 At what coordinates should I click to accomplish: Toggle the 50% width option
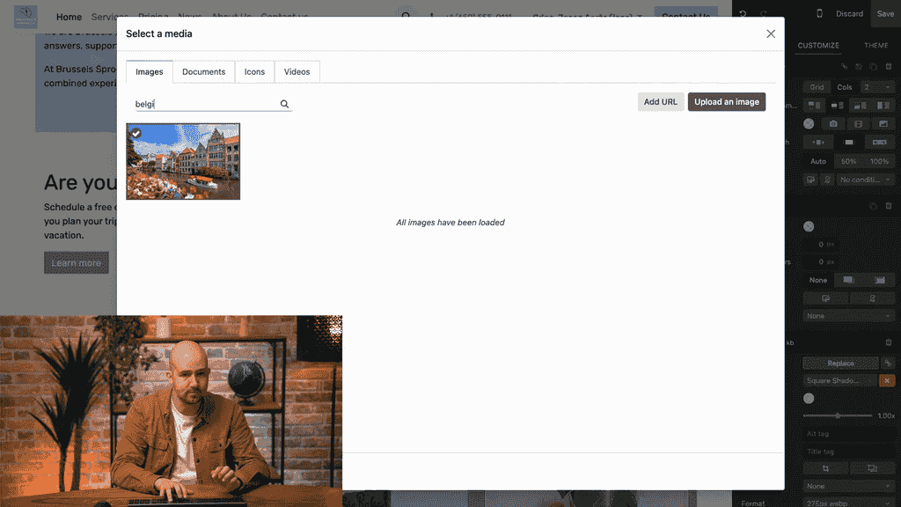(x=850, y=161)
